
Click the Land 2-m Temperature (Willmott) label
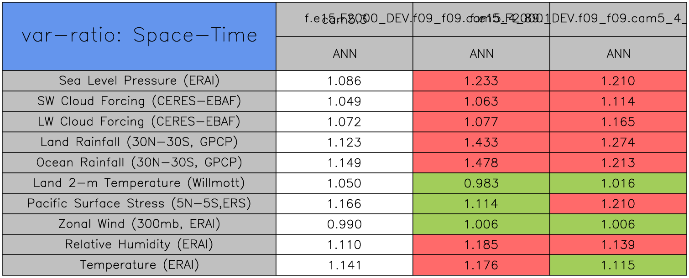139,183
